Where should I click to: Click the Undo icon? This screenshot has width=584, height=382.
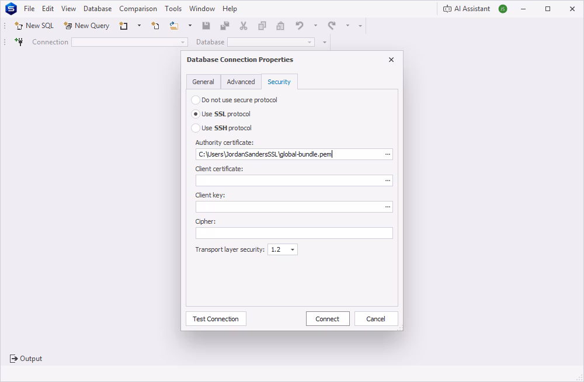tap(300, 26)
